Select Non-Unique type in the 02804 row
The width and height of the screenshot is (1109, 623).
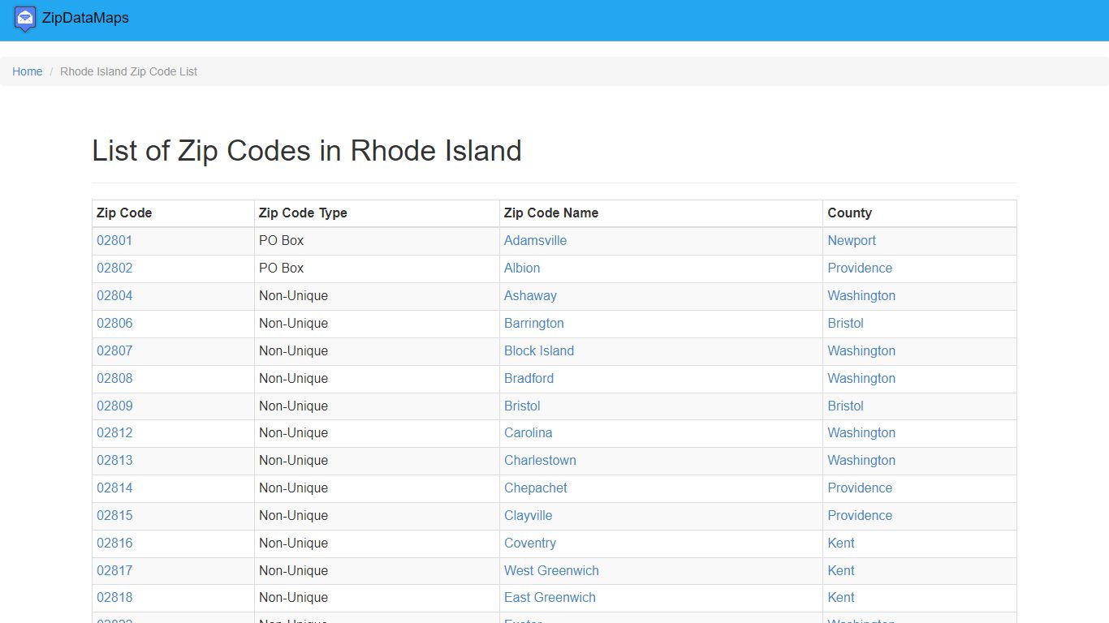coord(294,296)
